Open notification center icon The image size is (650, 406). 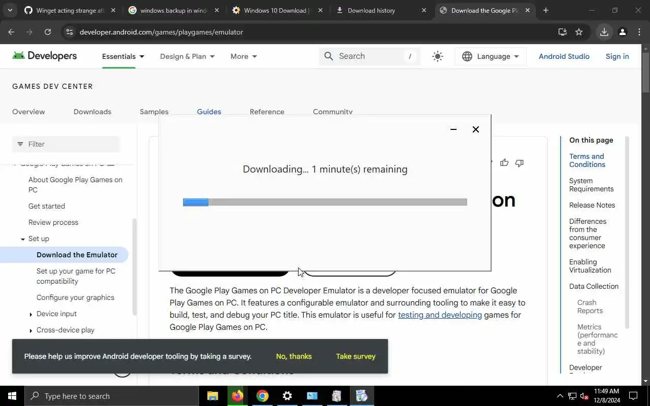(x=633, y=396)
